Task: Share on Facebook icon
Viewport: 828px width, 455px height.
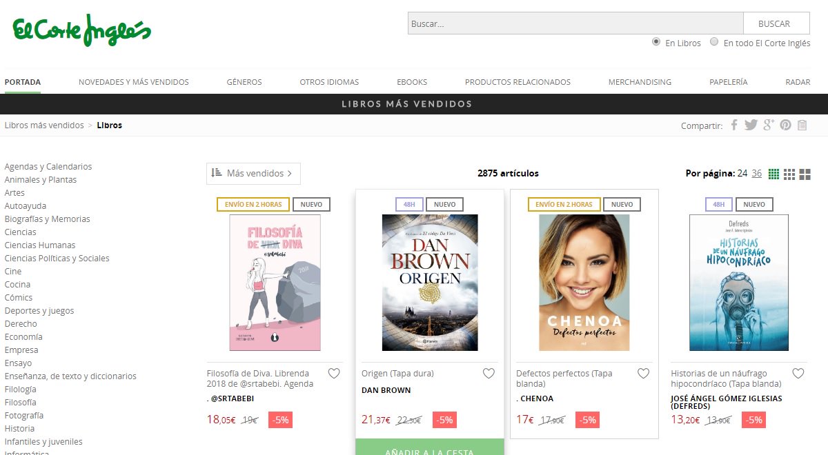Action: coord(734,125)
